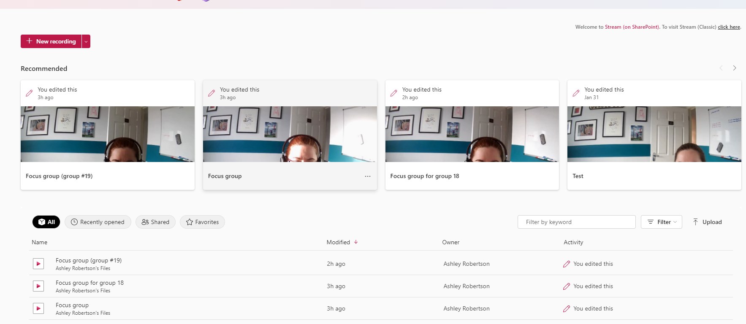Start a New recording
Screen dimensions: 746x324
tap(51, 41)
